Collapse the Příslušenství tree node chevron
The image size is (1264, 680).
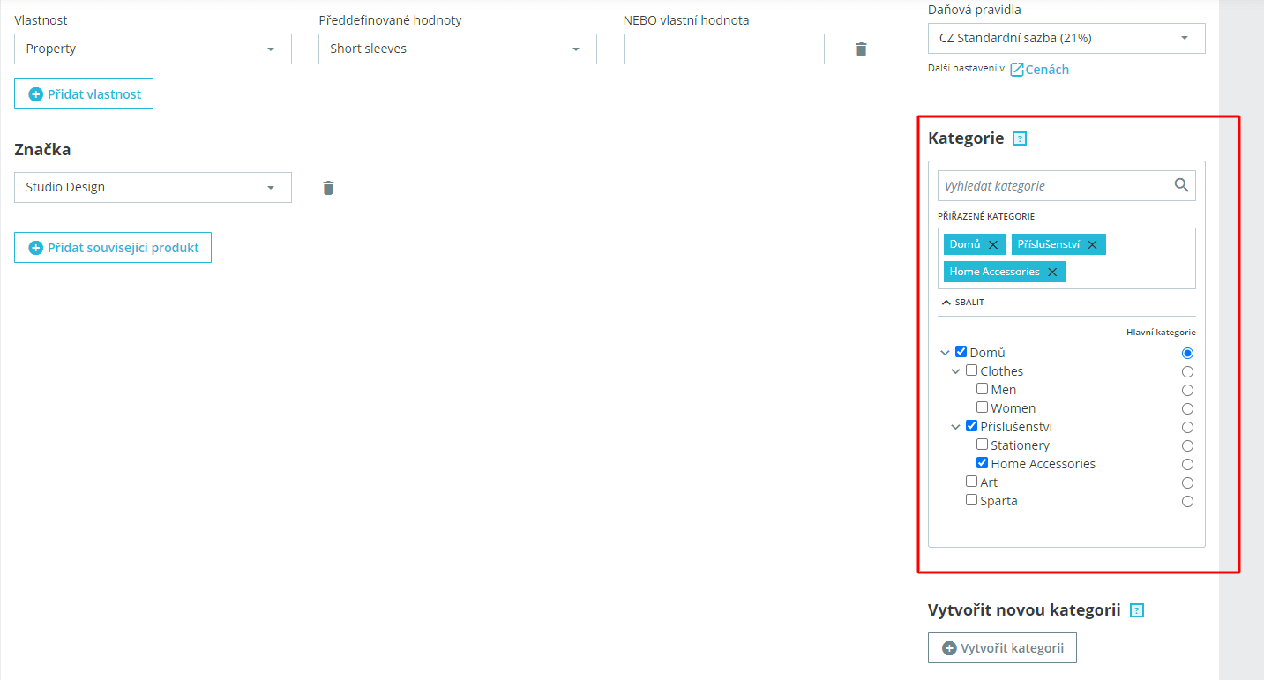pos(956,427)
